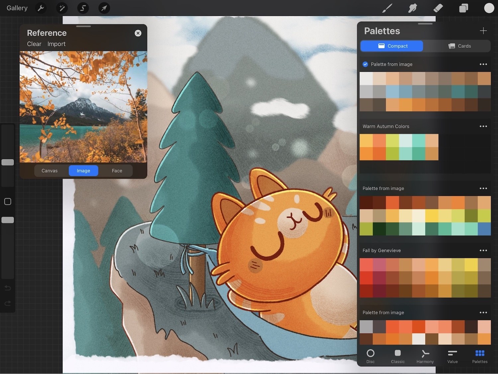Expand options for the first Palette from image
The width and height of the screenshot is (498, 374).
(x=483, y=64)
